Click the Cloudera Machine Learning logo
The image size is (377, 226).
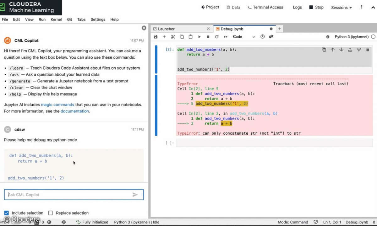[31, 7]
